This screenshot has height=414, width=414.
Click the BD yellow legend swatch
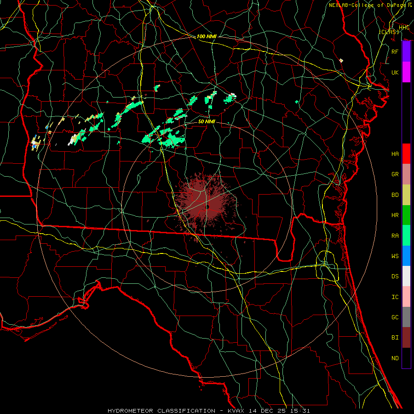coord(406,195)
